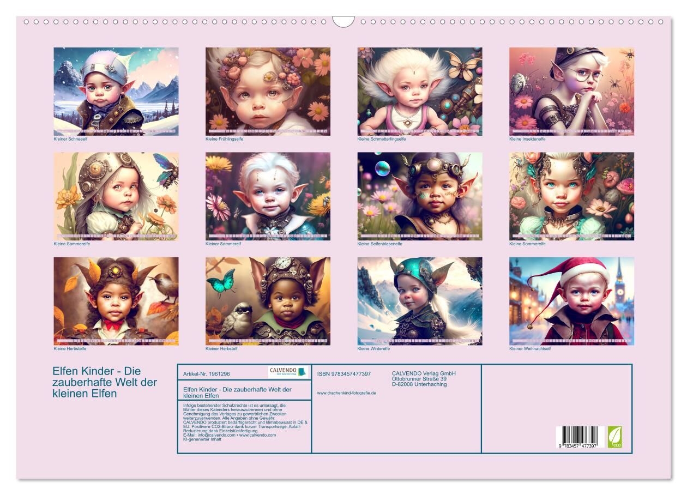687x495 pixels.
Task: Click the Artikel-Nr. 1961296 label
Action: [207, 374]
